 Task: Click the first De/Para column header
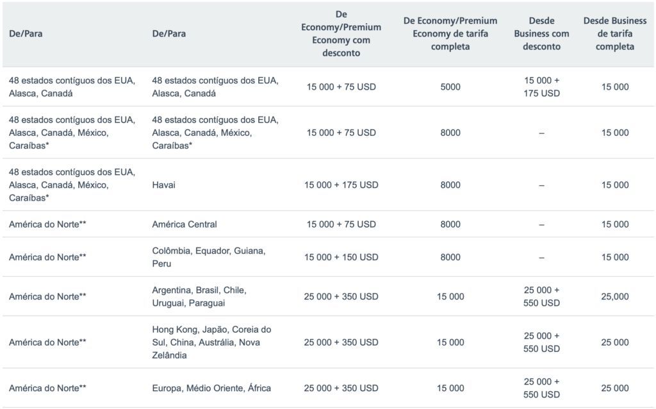pyautogui.click(x=26, y=33)
